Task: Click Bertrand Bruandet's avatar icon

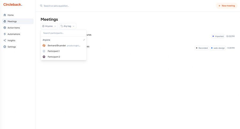Action: [44, 46]
